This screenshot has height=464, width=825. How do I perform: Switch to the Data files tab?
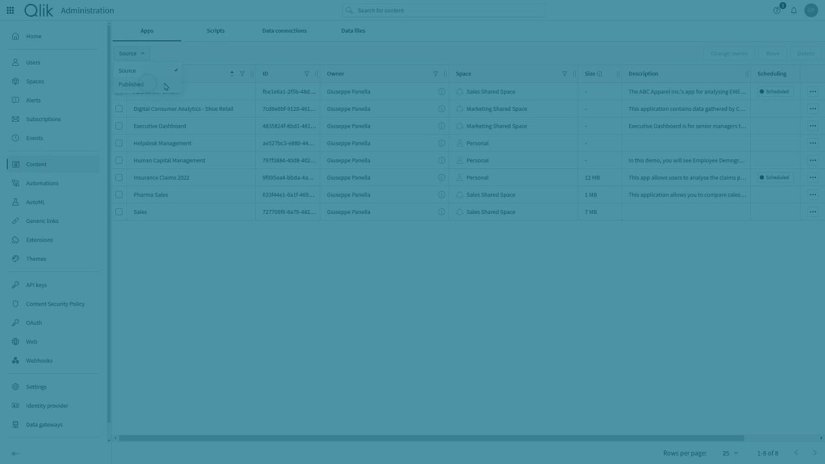pos(353,31)
